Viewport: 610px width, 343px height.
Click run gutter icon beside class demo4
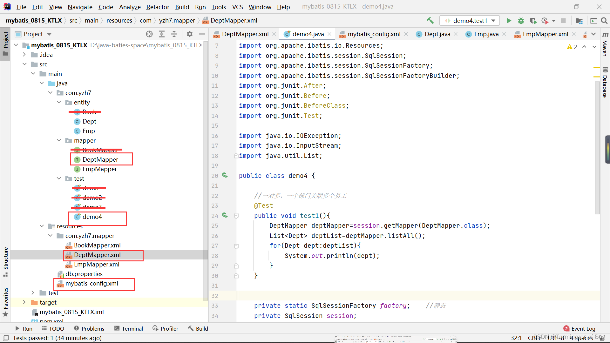click(225, 175)
